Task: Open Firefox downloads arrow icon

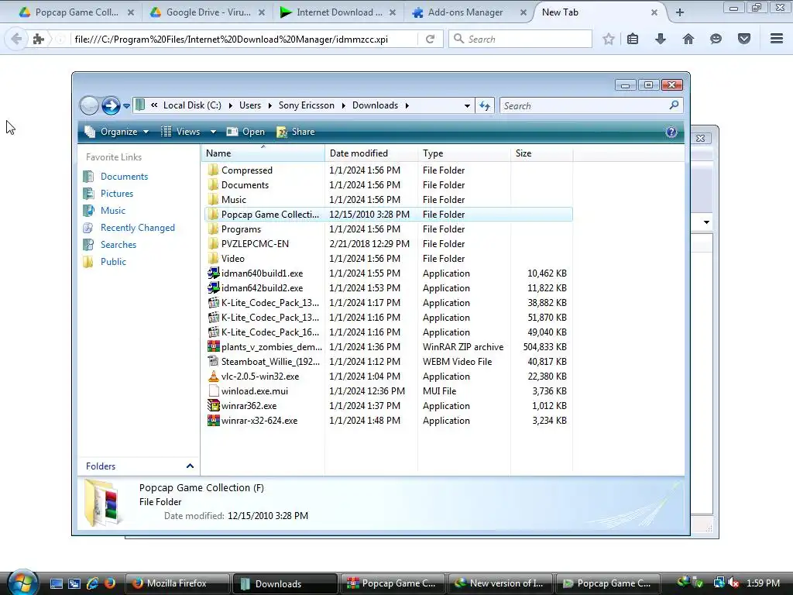Action: pyautogui.click(x=661, y=39)
